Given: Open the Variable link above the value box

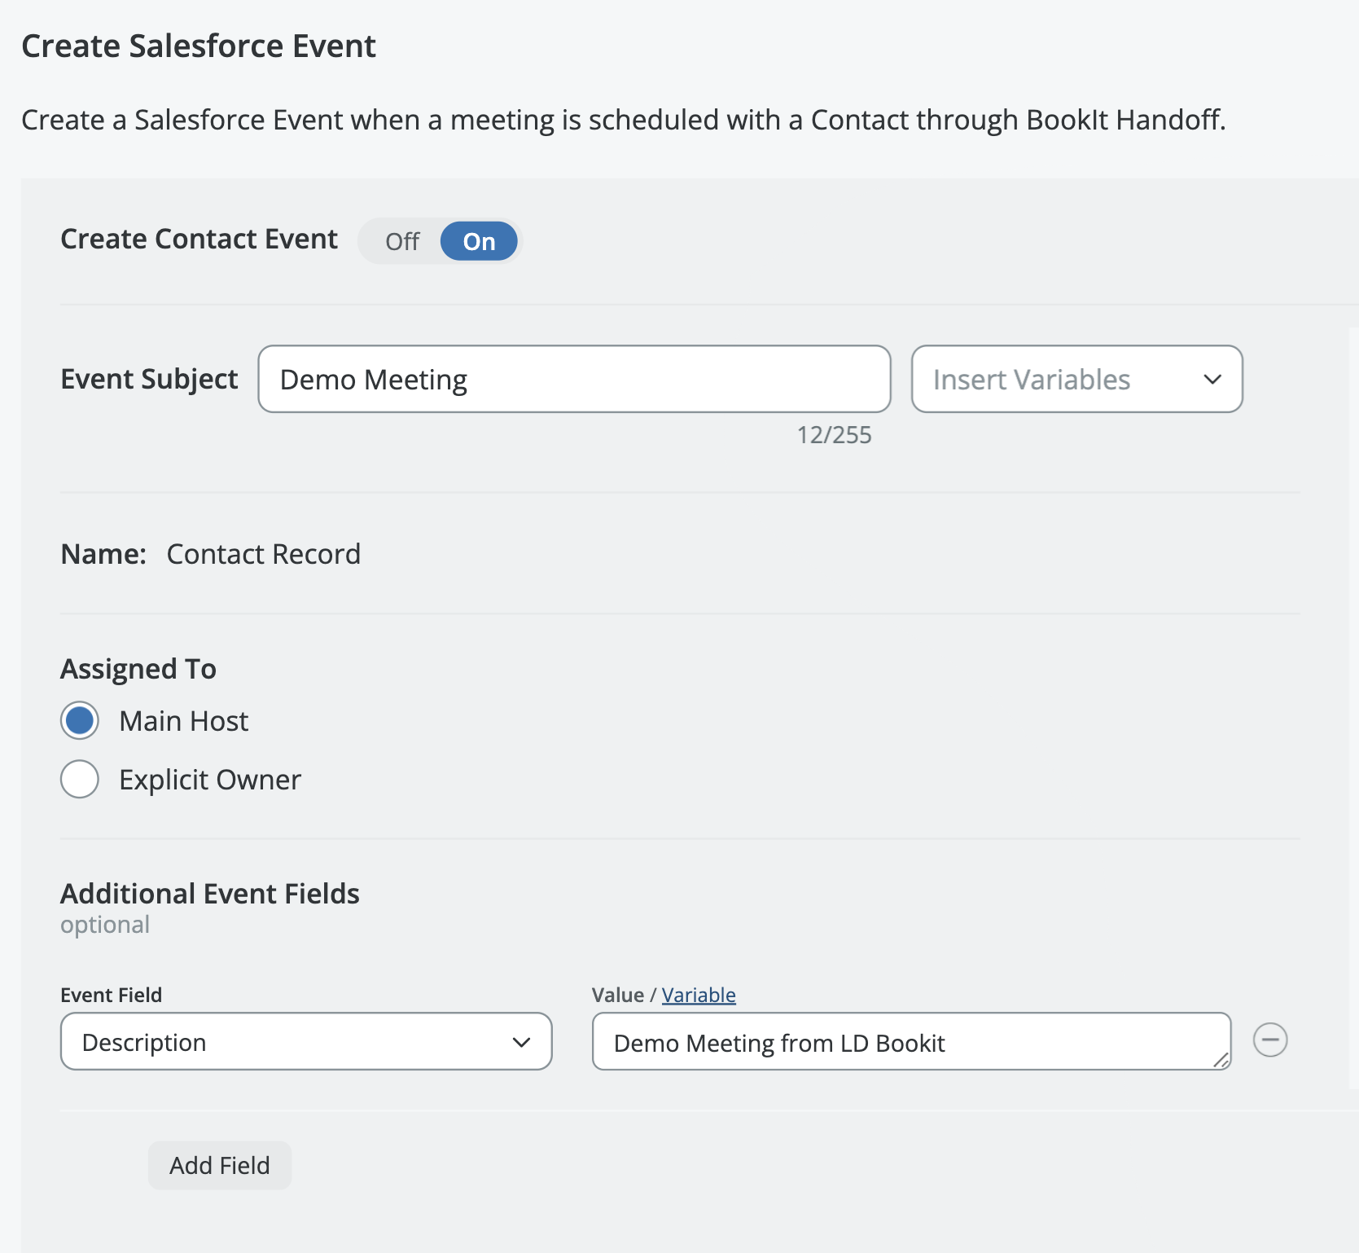Looking at the screenshot, I should coord(699,995).
